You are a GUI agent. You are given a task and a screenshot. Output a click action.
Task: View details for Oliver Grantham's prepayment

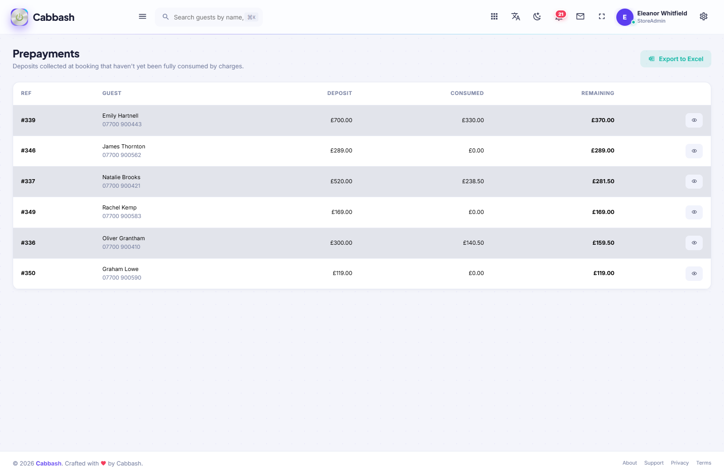[694, 243]
